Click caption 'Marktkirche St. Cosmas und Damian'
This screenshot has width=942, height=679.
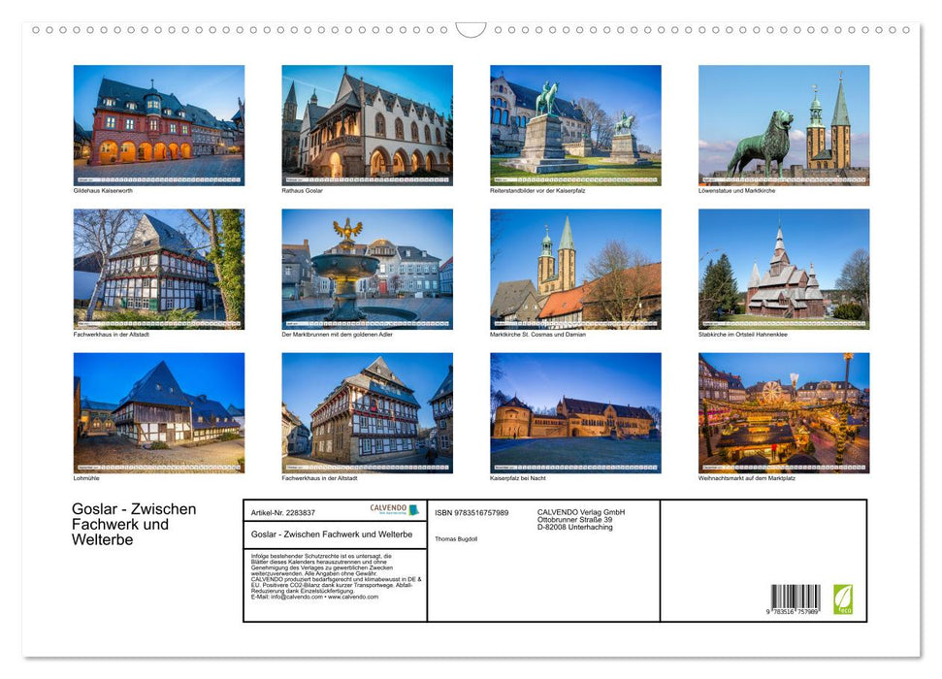click(537, 334)
